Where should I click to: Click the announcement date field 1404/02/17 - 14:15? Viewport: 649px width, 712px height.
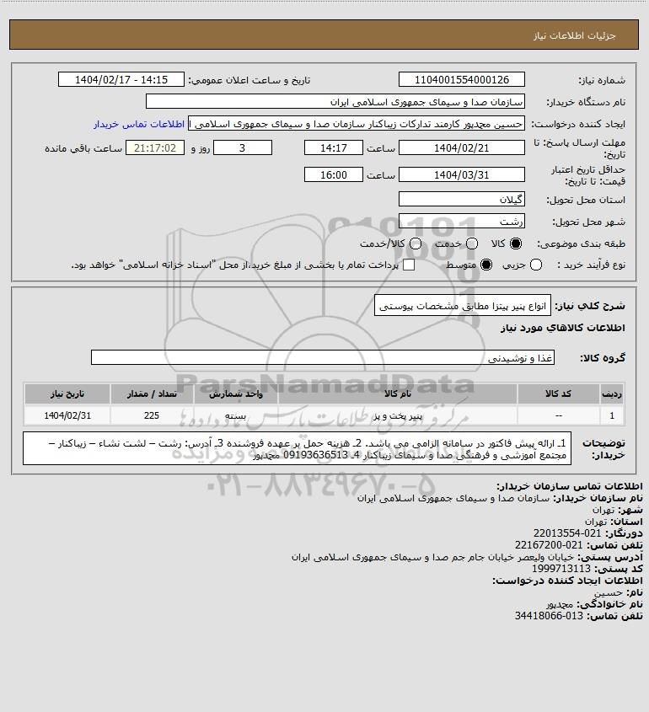121,79
